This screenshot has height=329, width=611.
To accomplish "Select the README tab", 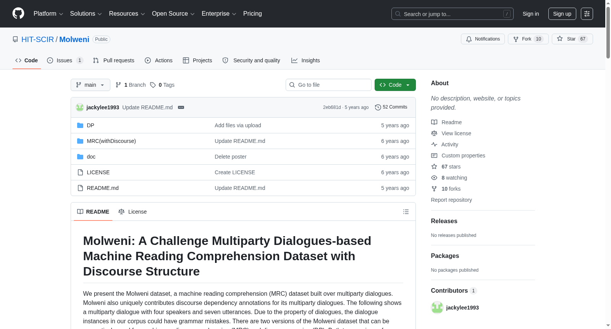I will (93, 212).
